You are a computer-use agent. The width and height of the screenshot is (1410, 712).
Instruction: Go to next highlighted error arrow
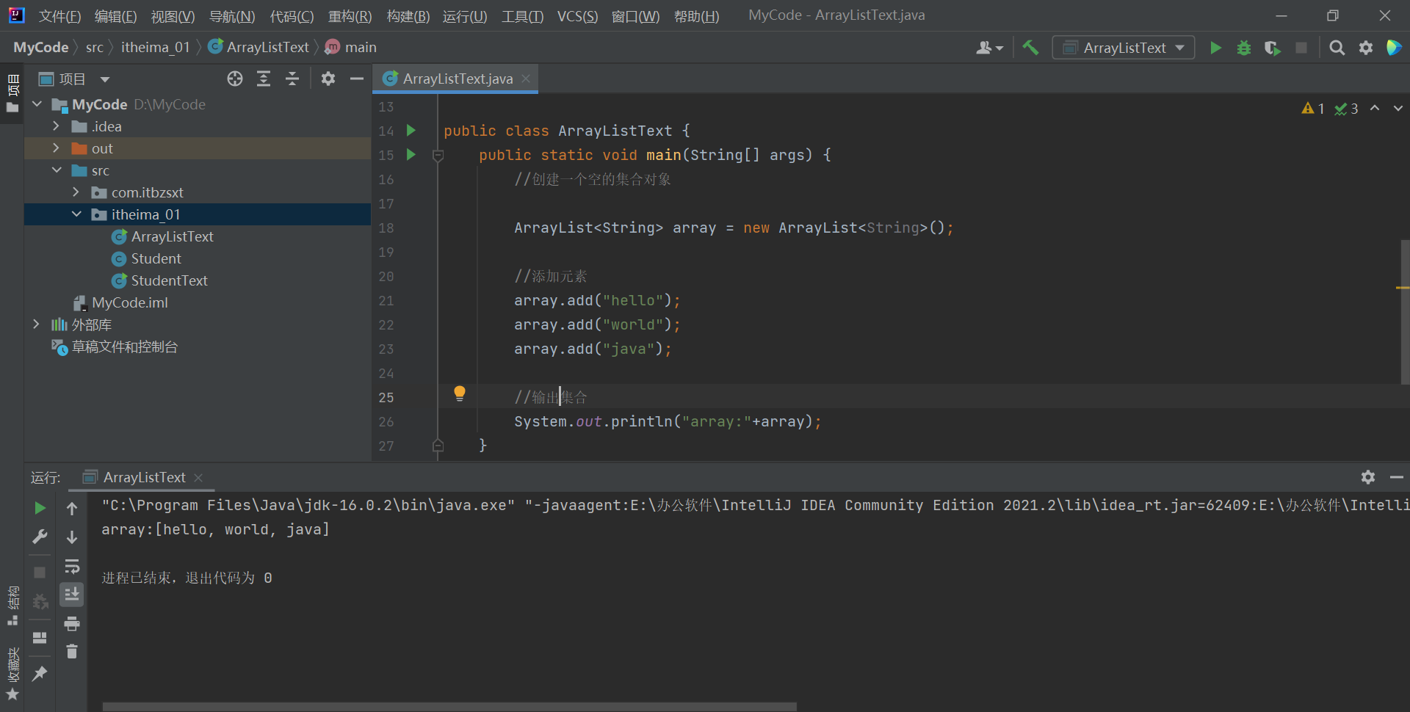tap(1398, 109)
